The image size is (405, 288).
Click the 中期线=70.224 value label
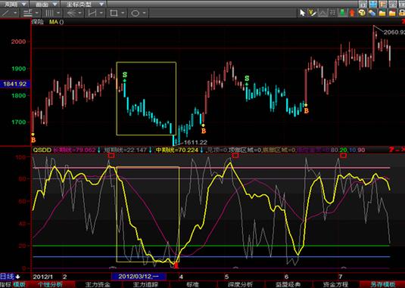pos(176,150)
